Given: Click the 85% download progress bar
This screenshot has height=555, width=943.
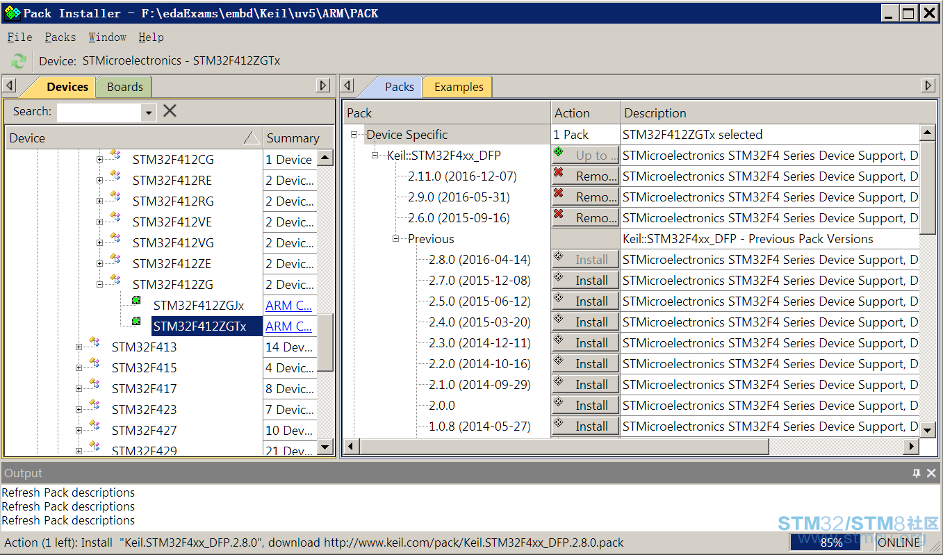Looking at the screenshot, I should point(831,542).
